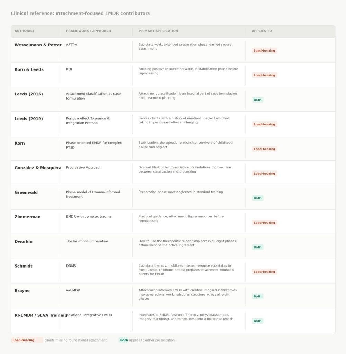
Task: Click the Brayne author name
Action: coord(22,291)
